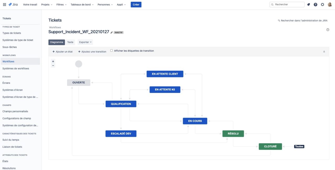Expand the Projets menu
This screenshot has height=170, width=335.
[46, 4]
